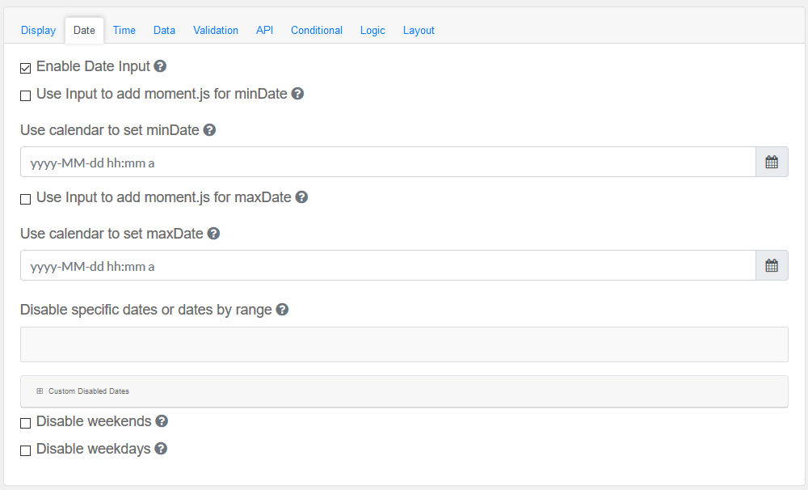
Task: Focus the minDate date input field
Action: coord(388,162)
